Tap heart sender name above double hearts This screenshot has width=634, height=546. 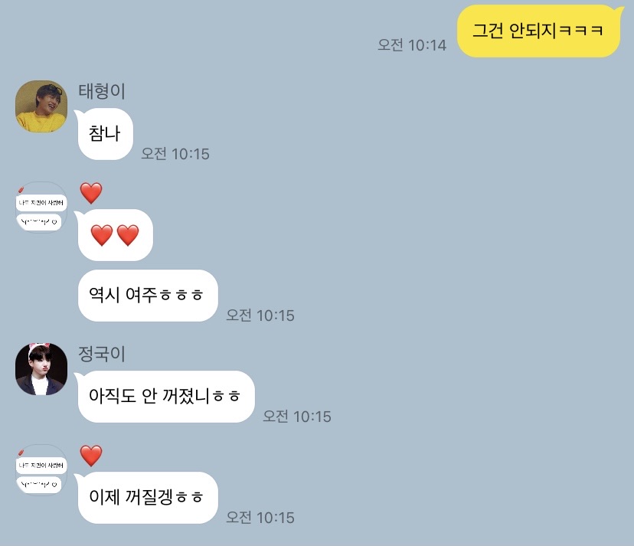pyautogui.click(x=91, y=193)
